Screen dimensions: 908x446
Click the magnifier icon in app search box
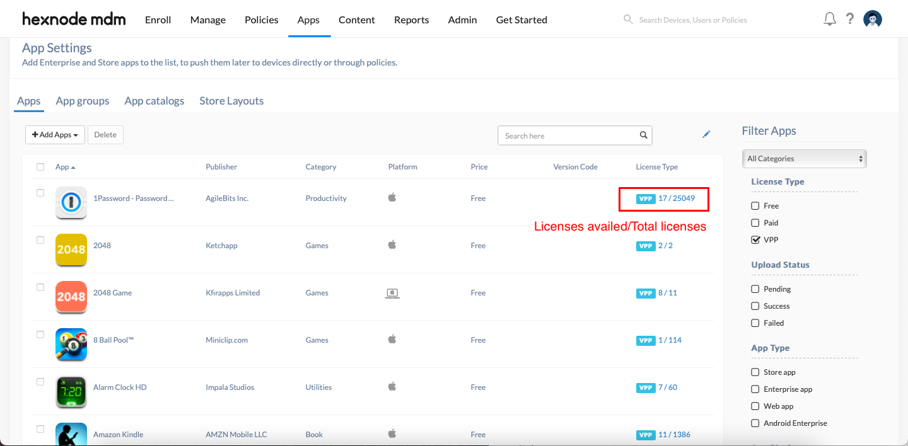[x=643, y=135]
